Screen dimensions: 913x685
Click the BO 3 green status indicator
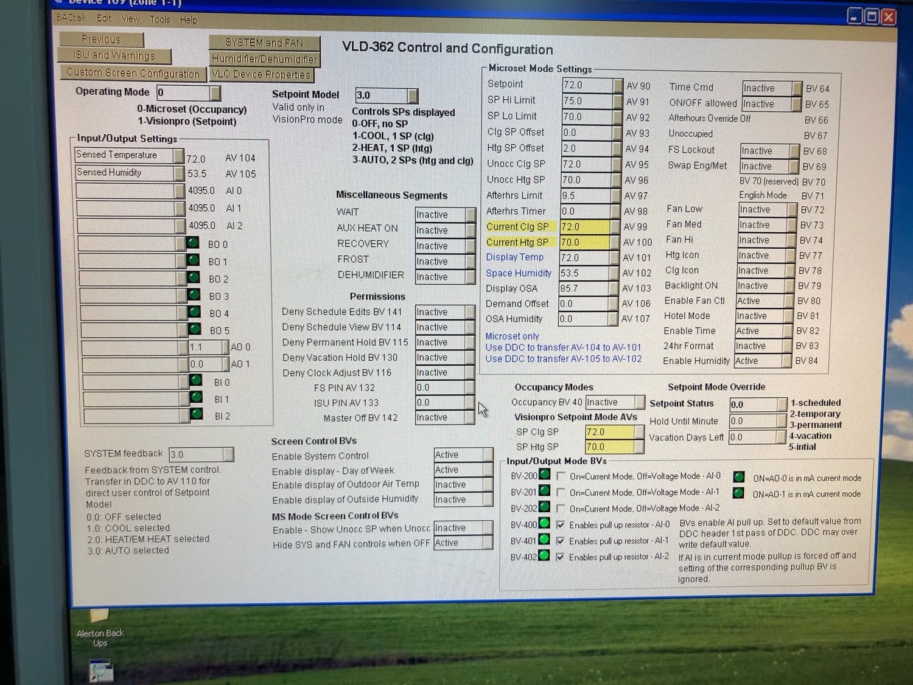pos(194,295)
